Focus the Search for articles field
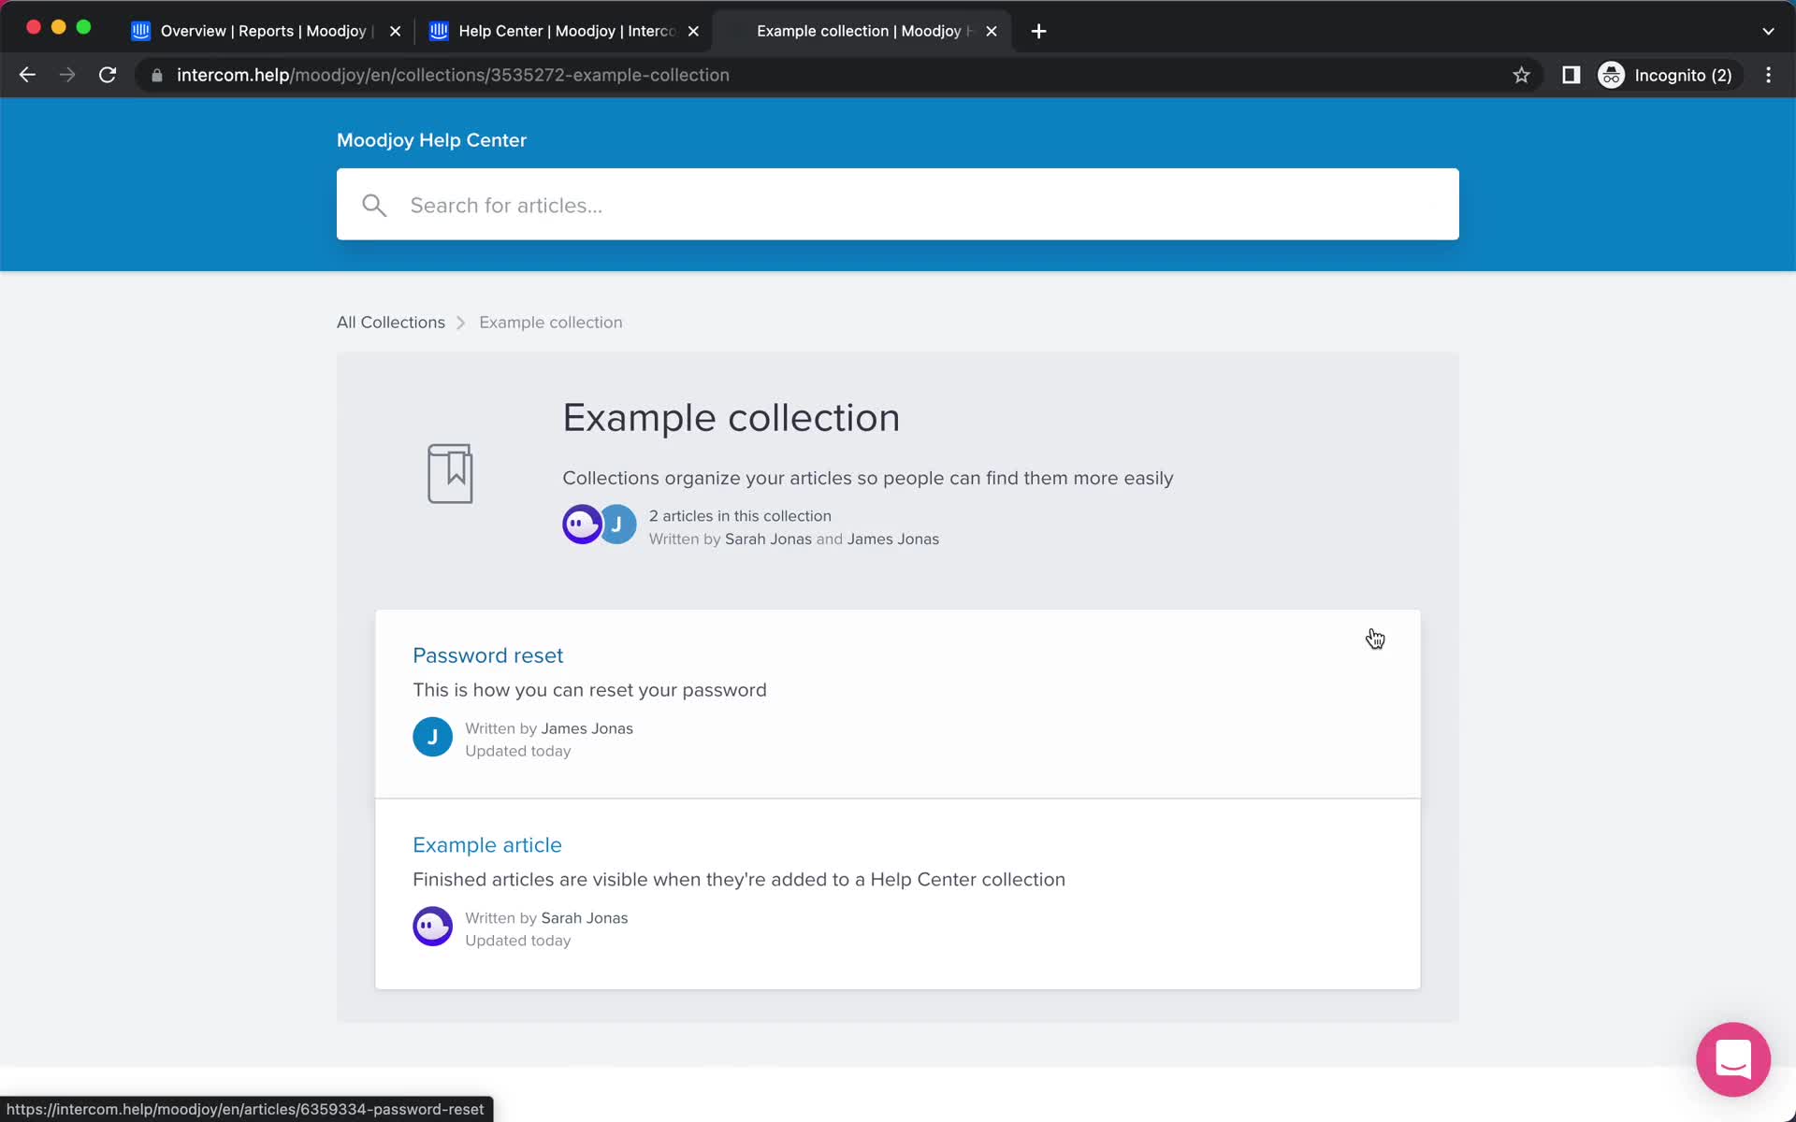1796x1122 pixels. [898, 205]
